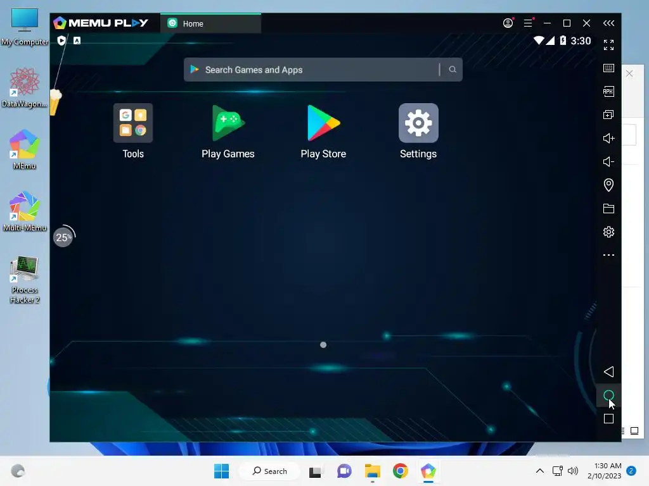Open the multi-window manager icon
The width and height of the screenshot is (649, 486).
(608, 115)
